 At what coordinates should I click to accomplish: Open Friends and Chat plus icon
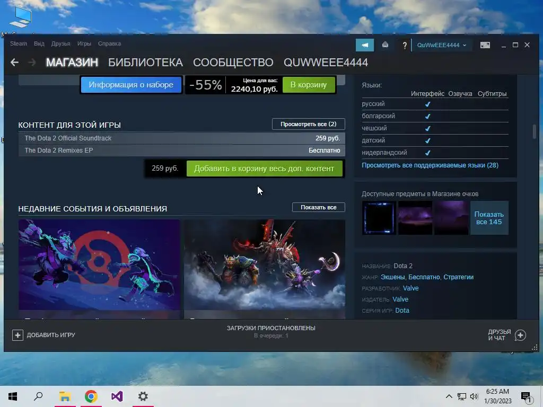(x=520, y=335)
